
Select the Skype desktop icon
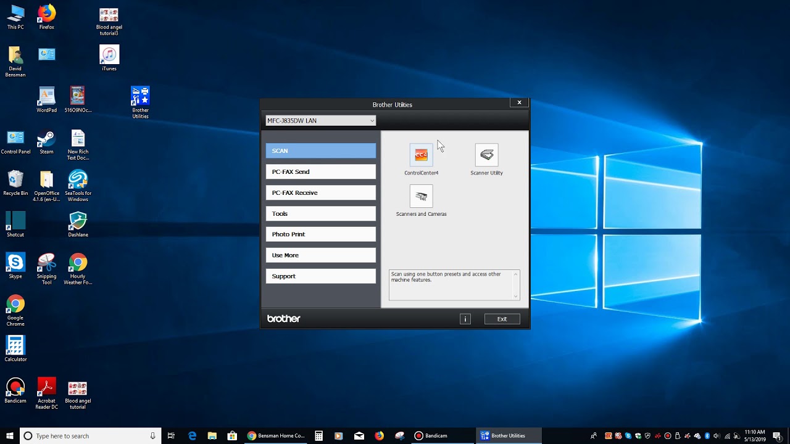(15, 266)
